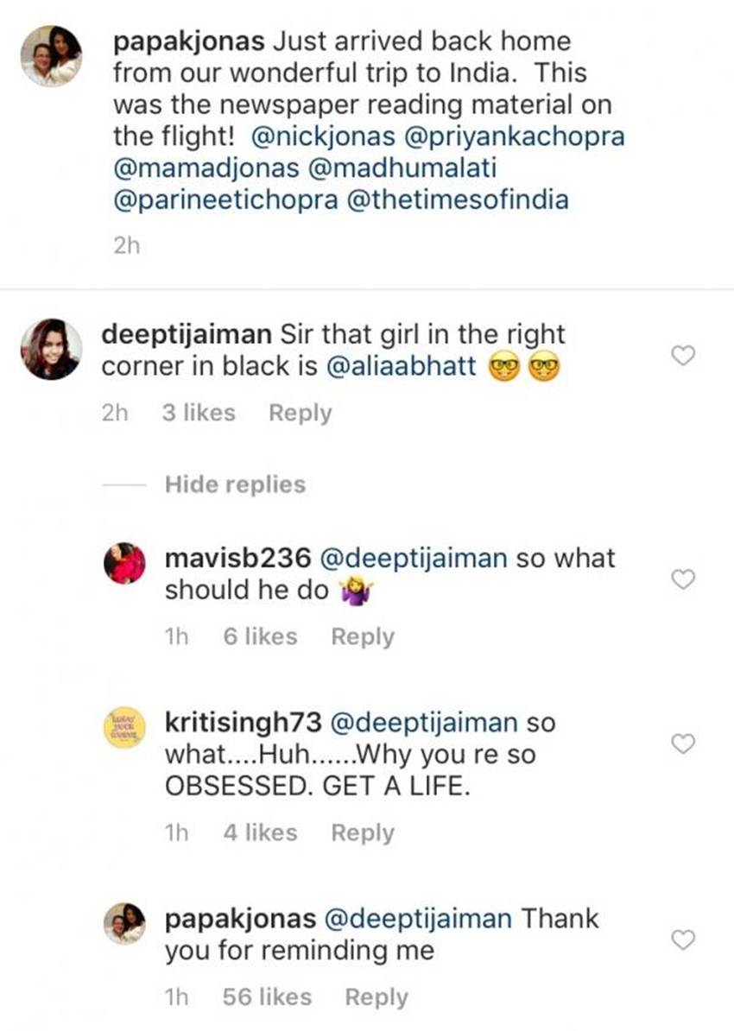Screen dimensions: 734x1031
Task: Reply to deeptijaiman's comment
Action: [300, 413]
